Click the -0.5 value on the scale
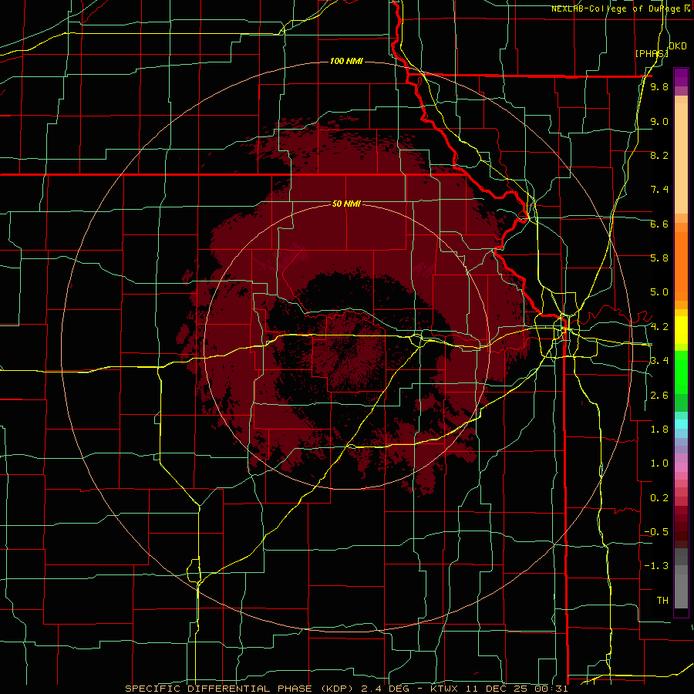This screenshot has height=694, width=694. pyautogui.click(x=656, y=532)
